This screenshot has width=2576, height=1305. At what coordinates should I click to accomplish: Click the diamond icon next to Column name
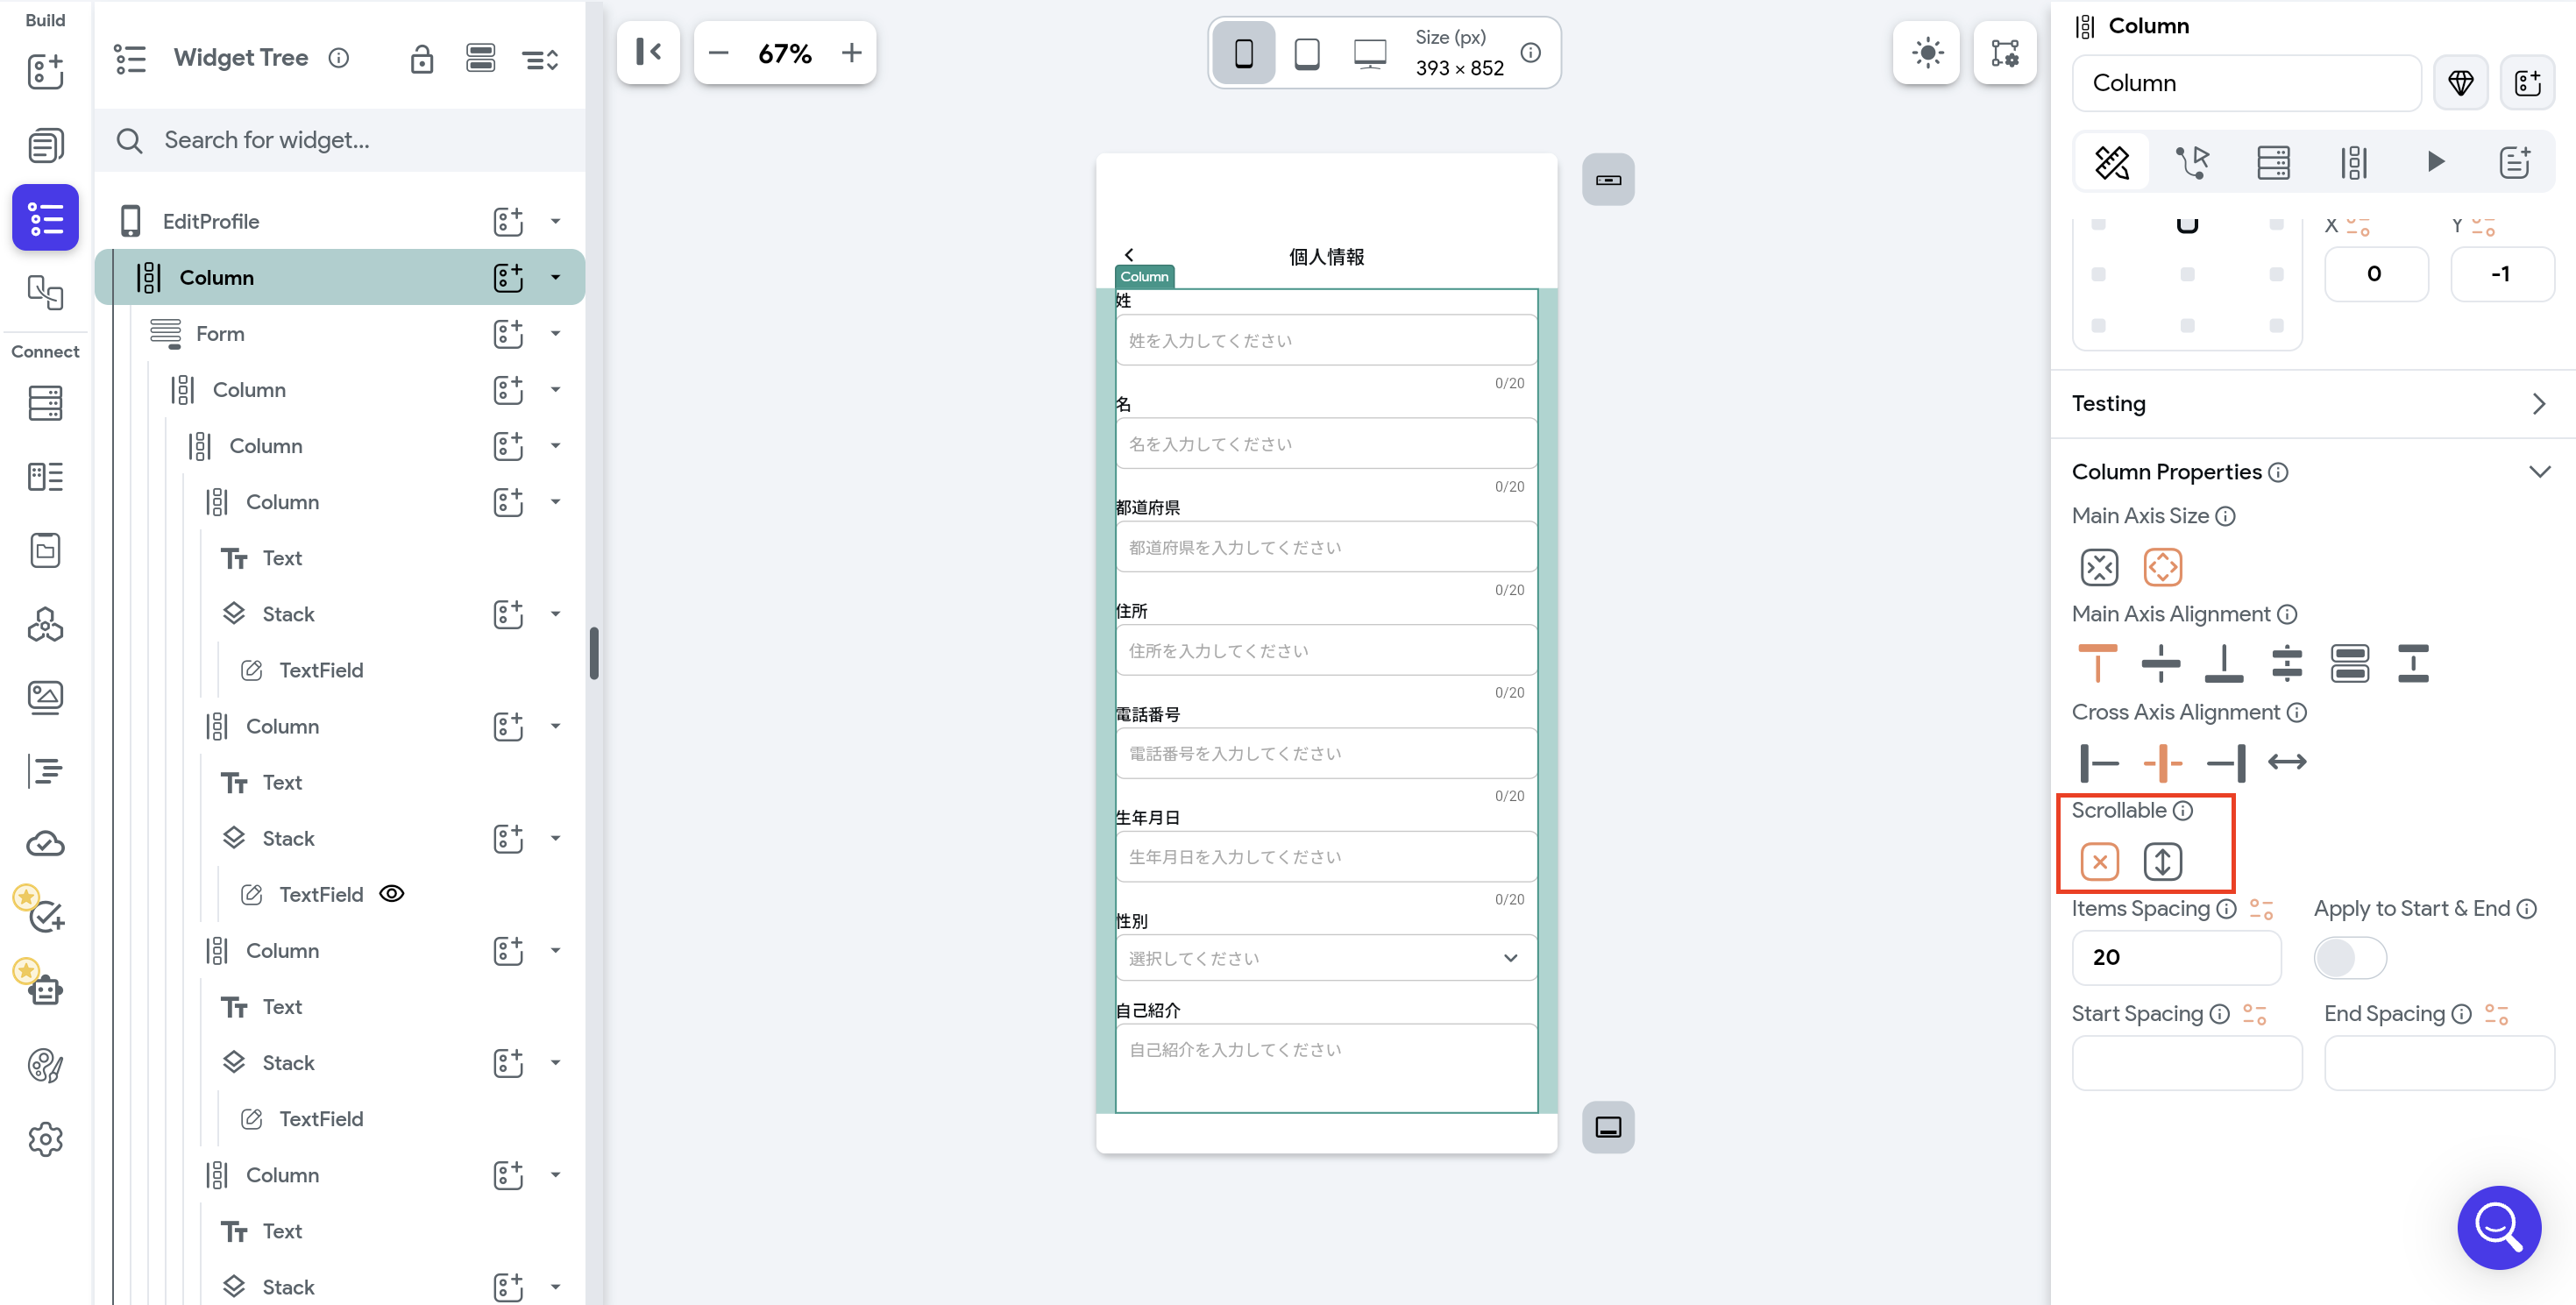pos(2461,83)
